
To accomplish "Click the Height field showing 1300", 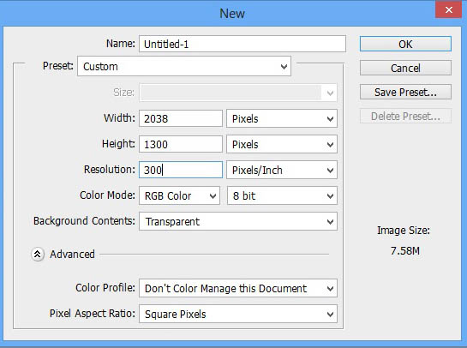I will pyautogui.click(x=181, y=145).
